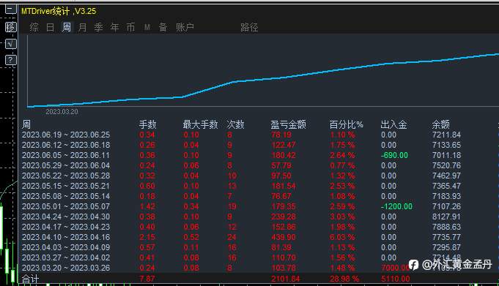Viewport: 499px width, 286px height.
Task: Click lots value 2.15
Action: coord(147,237)
